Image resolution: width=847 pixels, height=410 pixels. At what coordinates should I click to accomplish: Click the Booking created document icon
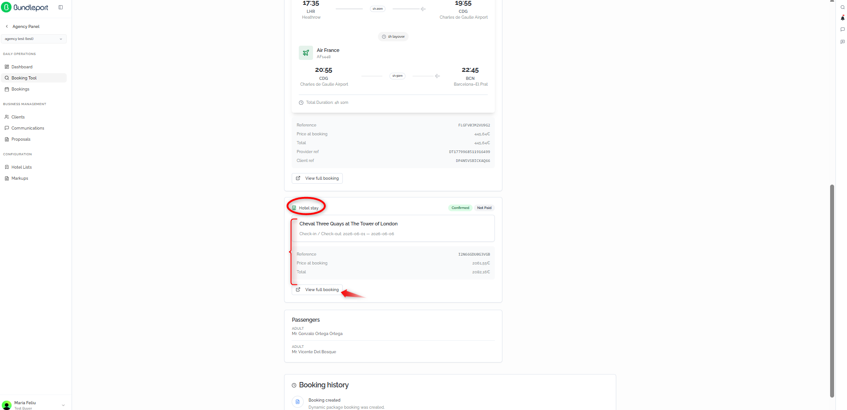point(297,402)
